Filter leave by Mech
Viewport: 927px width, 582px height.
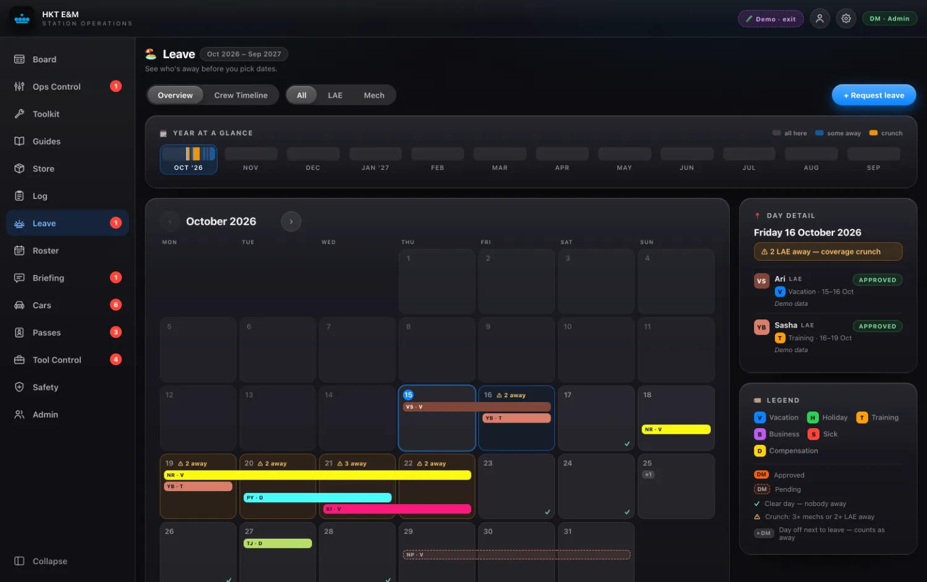pos(374,95)
